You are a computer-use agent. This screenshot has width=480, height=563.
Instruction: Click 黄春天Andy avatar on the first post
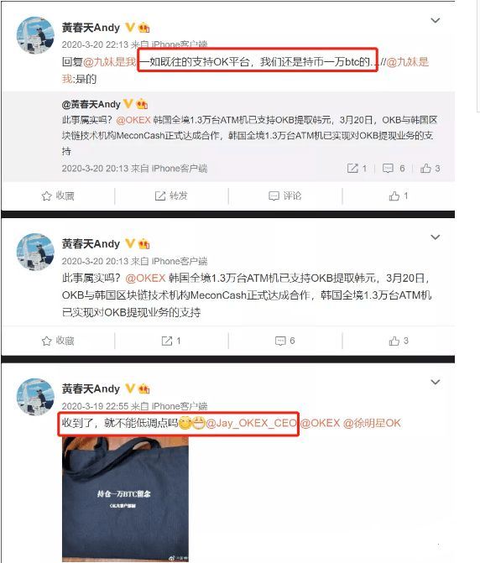pos(35,35)
